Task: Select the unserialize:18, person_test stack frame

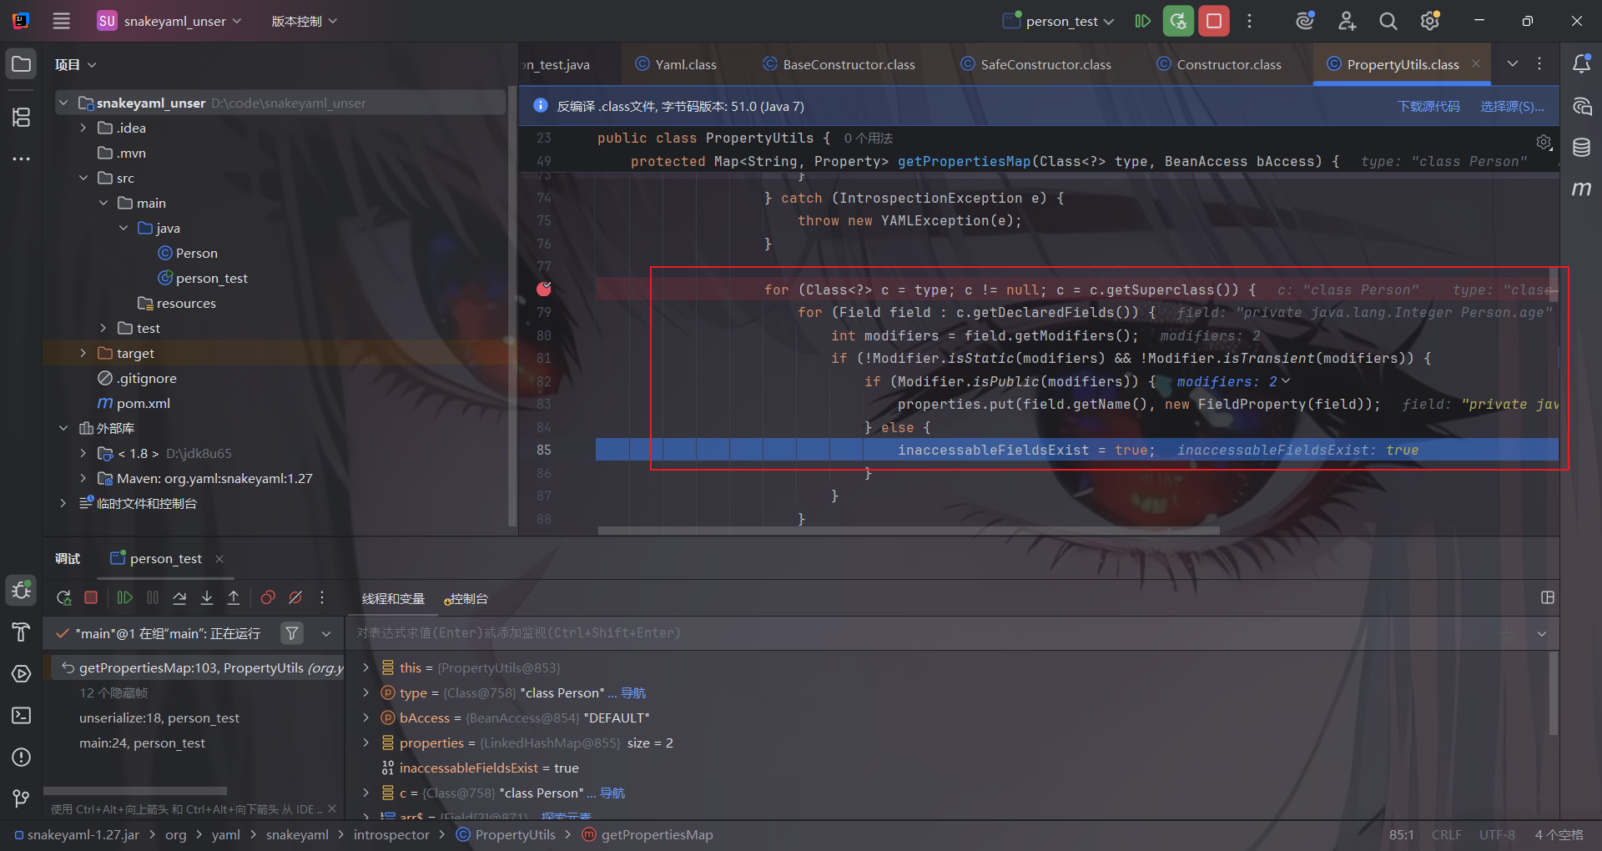Action: click(x=159, y=718)
